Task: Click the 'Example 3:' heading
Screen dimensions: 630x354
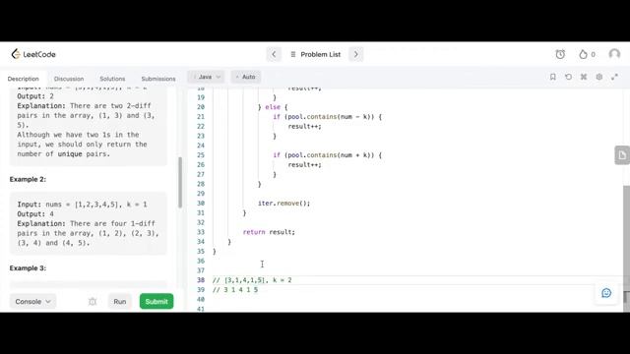Action: tap(28, 268)
